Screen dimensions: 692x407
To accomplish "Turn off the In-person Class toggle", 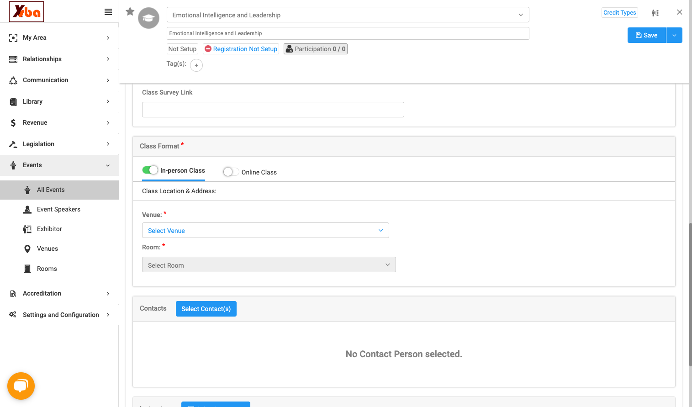I will 150,170.
